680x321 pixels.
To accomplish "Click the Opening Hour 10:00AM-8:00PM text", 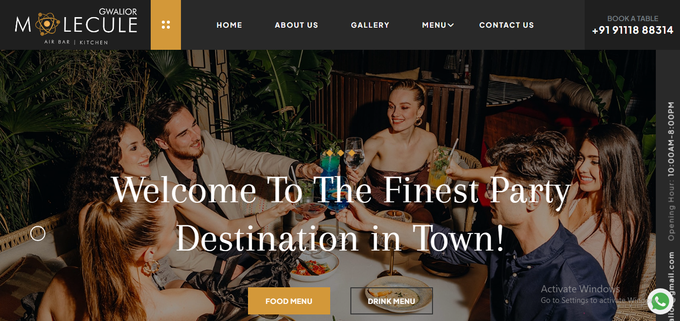I will pos(671,171).
